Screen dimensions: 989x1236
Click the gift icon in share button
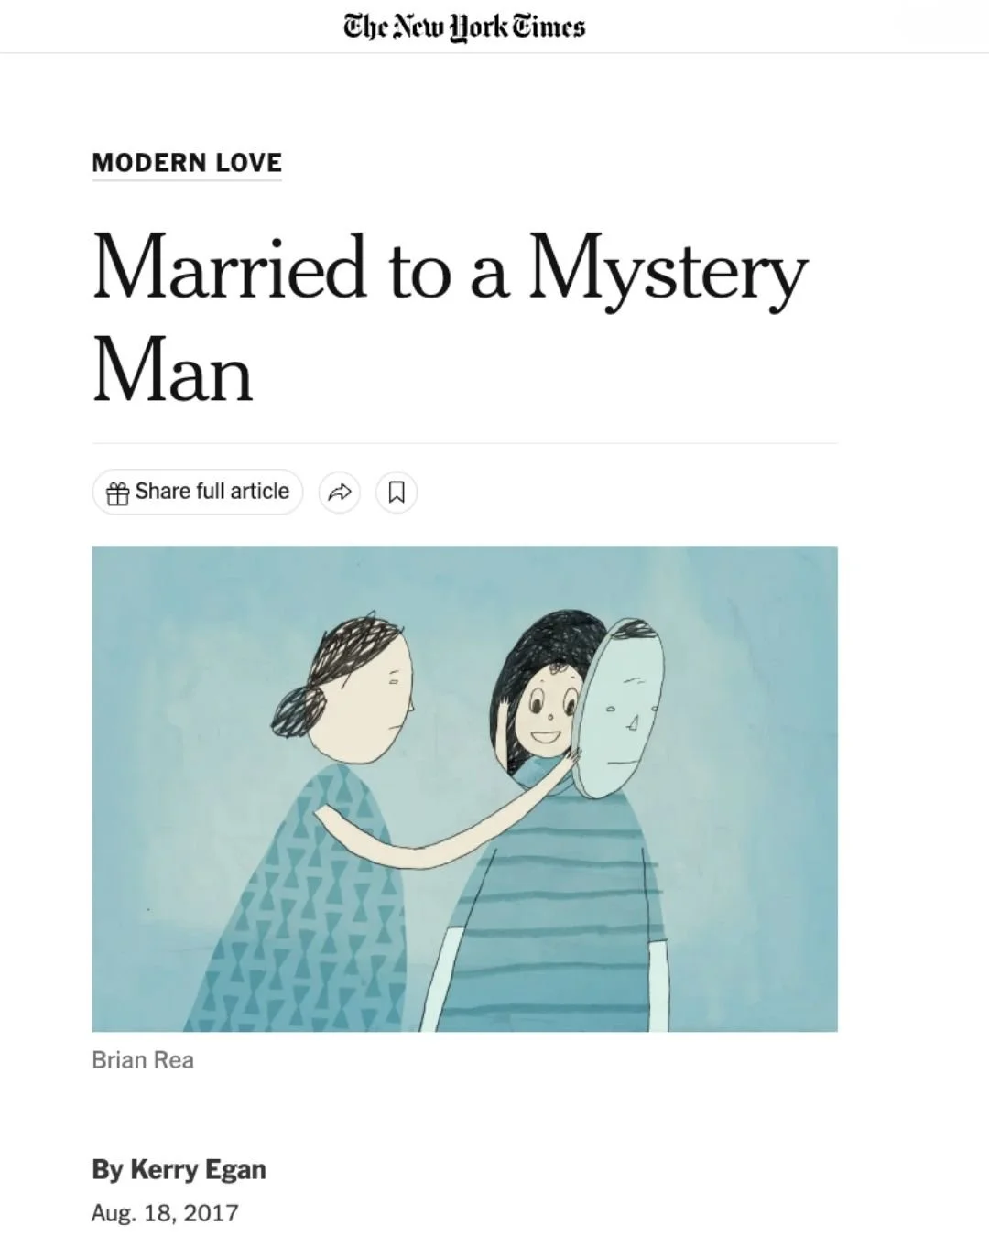point(117,493)
